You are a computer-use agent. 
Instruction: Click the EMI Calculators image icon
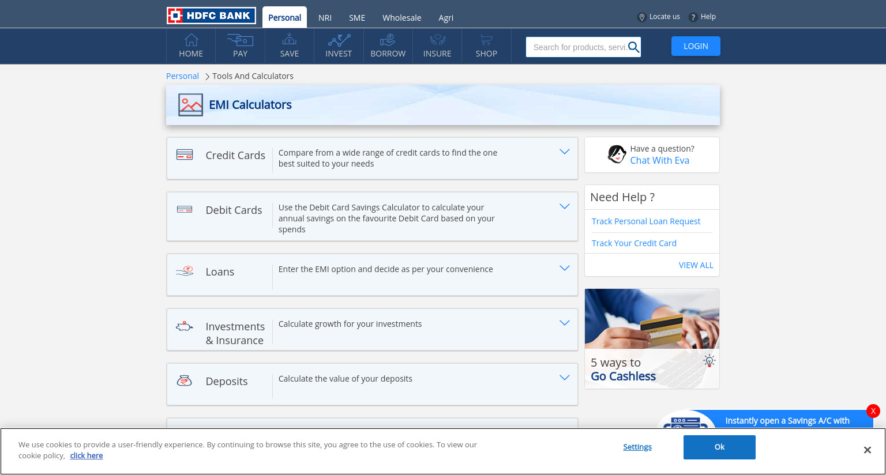[x=190, y=105]
